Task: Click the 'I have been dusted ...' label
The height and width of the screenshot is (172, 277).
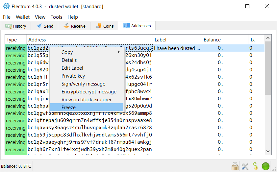Action: point(177,48)
